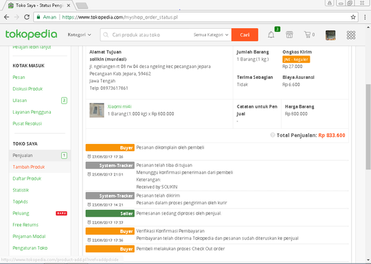Image resolution: width=371 pixels, height=264 pixels.
Task: Open the user profile avatar
Action: click(x=330, y=35)
